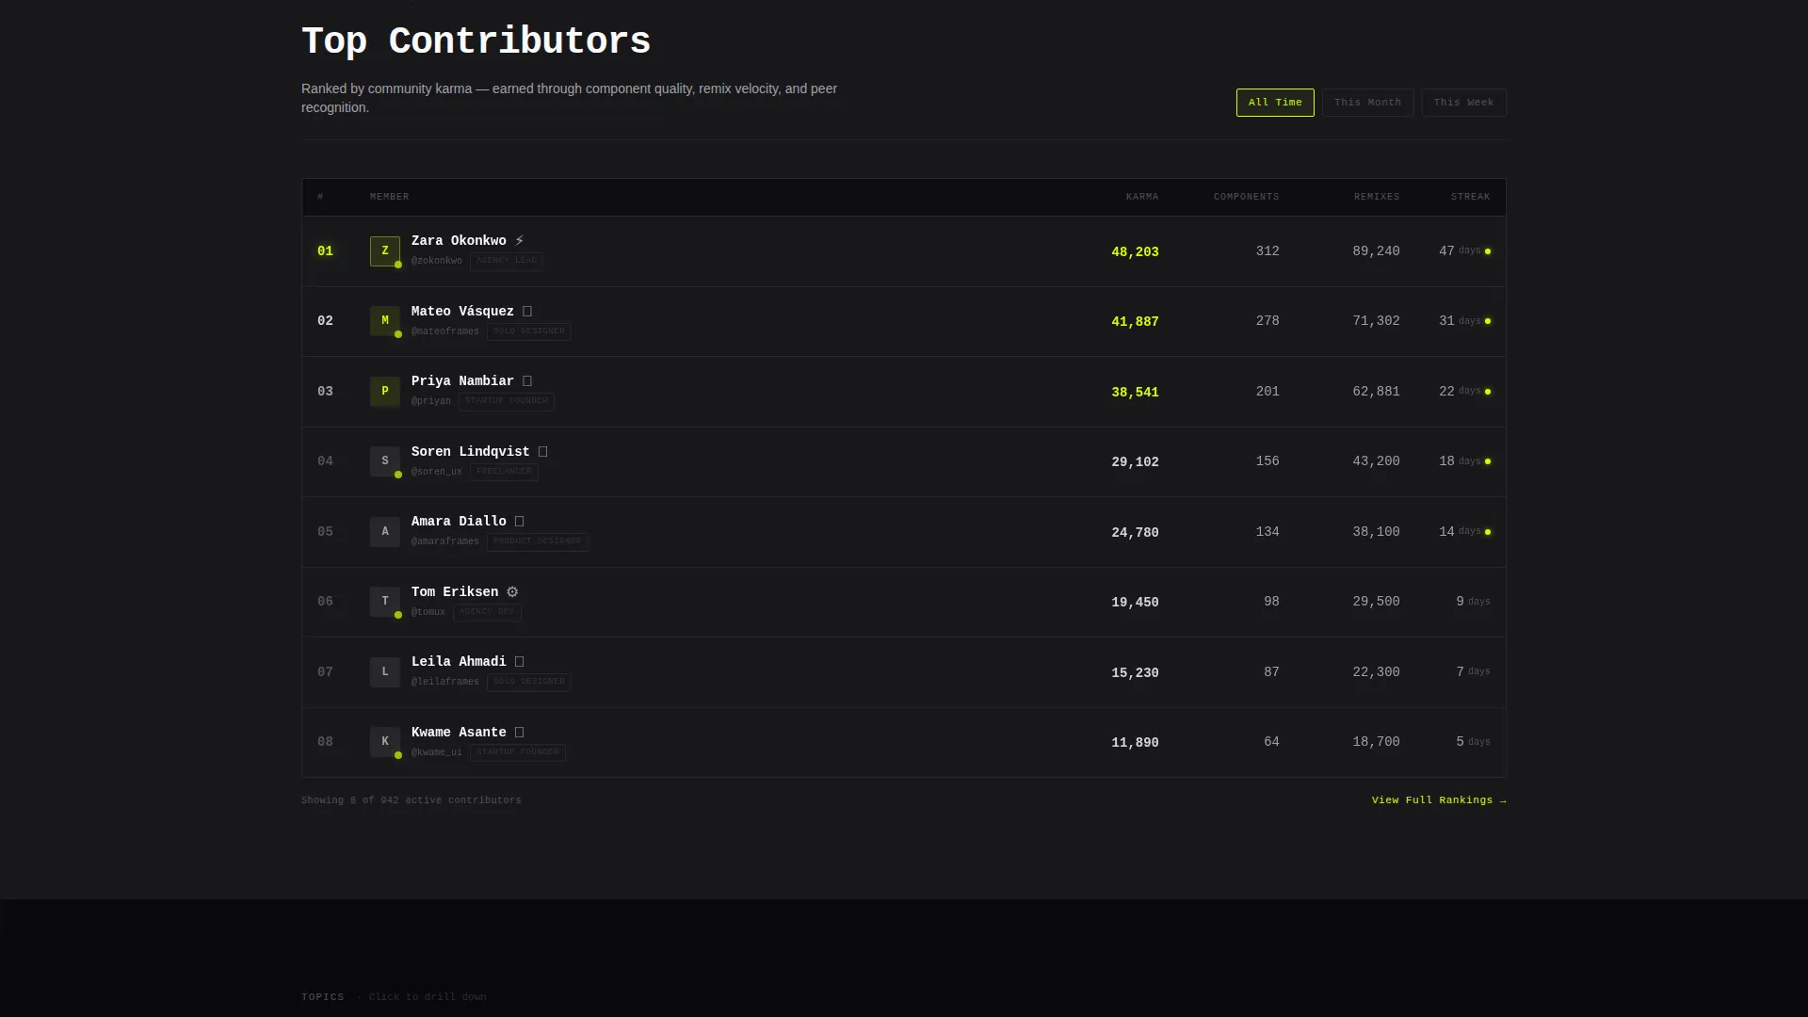Click the @mateoframes handle
Viewport: 1808px width, 1017px height.
[445, 331]
